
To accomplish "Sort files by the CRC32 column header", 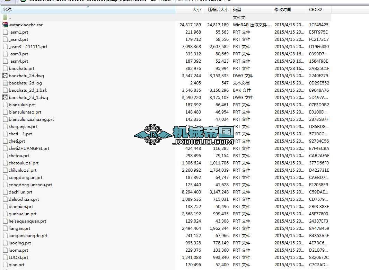I will (319, 10).
